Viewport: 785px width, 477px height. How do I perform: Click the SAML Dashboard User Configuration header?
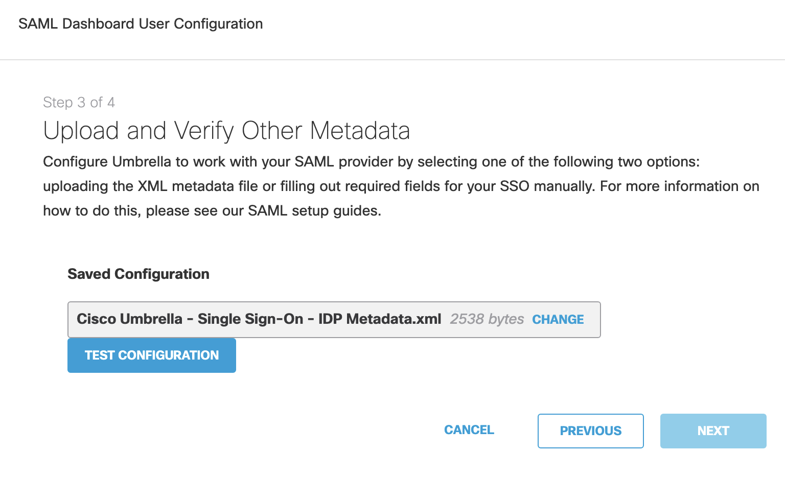pos(141,23)
